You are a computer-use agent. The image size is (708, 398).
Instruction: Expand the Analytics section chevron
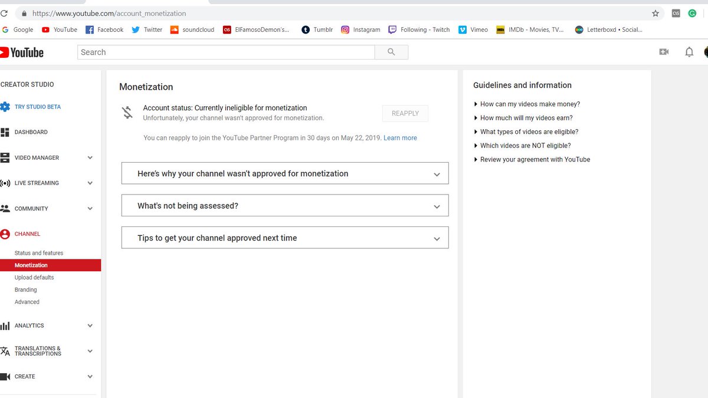coord(90,325)
